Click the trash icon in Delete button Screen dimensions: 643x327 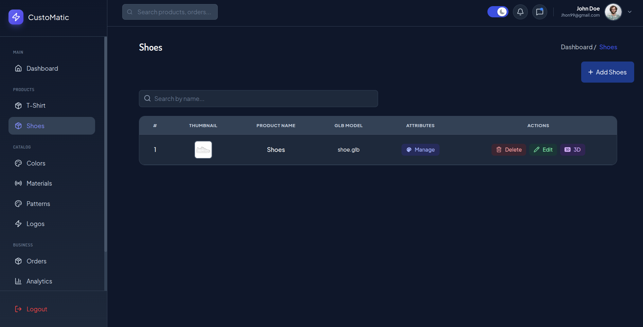(499, 150)
